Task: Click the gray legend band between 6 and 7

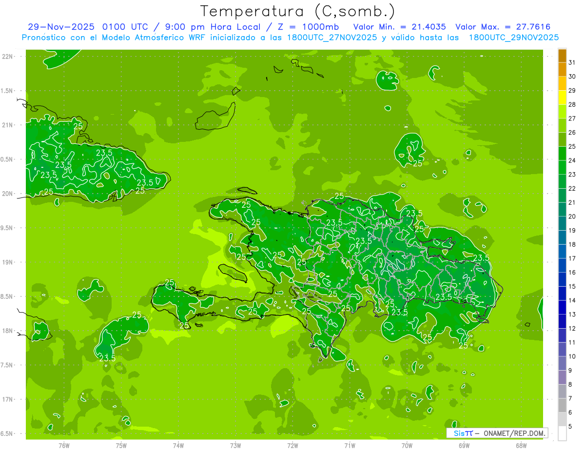Action: pyautogui.click(x=562, y=405)
